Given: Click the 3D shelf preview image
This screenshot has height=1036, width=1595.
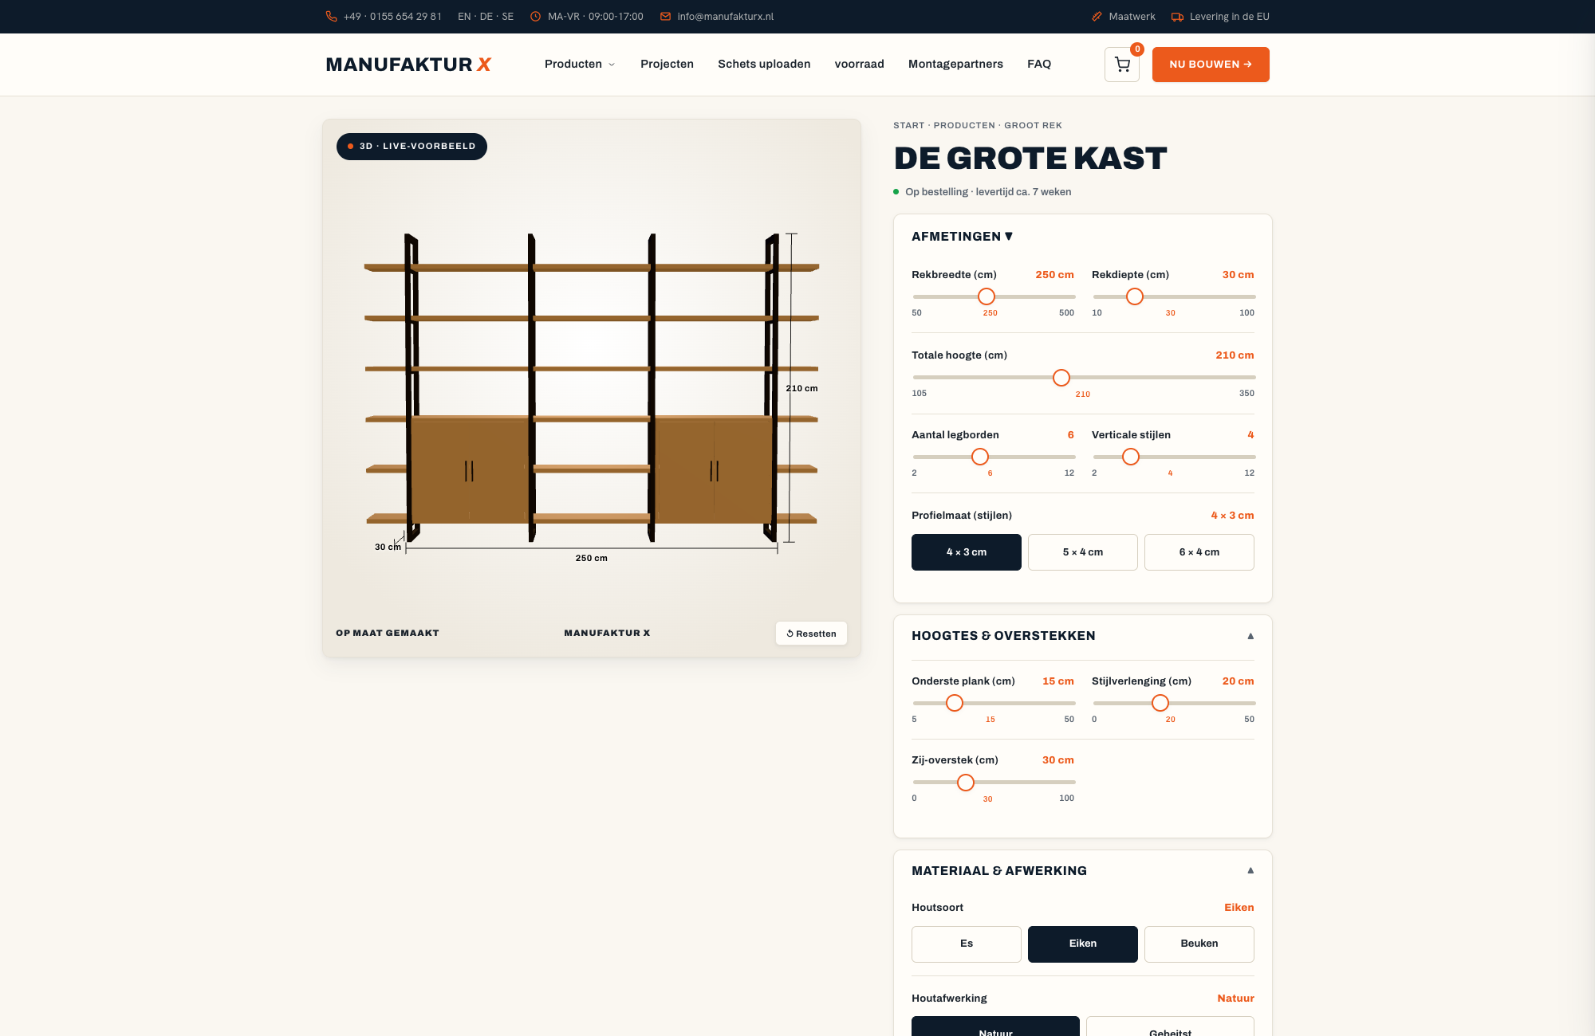Looking at the screenshot, I should pyautogui.click(x=592, y=388).
